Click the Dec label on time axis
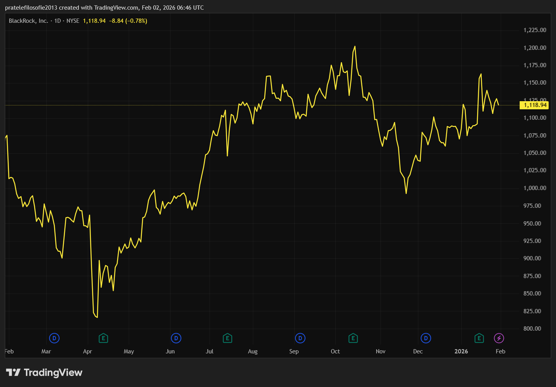The image size is (556, 387). click(x=418, y=351)
